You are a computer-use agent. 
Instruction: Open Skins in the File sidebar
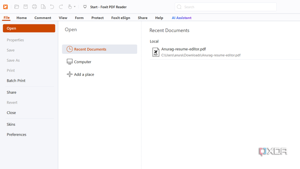click(11, 125)
